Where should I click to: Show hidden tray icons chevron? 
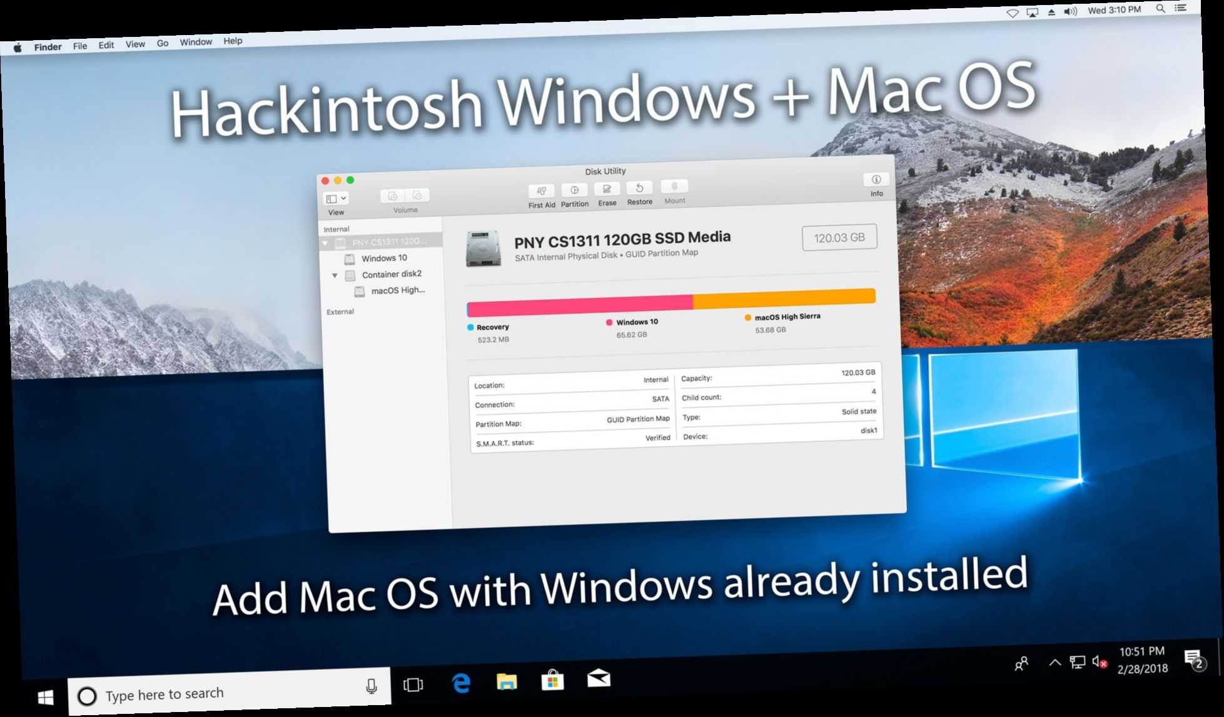pyautogui.click(x=1055, y=662)
